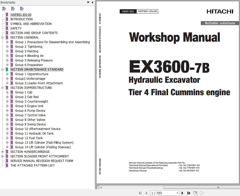Select SECTION 1GENERAL bookmark

(x=25, y=38)
